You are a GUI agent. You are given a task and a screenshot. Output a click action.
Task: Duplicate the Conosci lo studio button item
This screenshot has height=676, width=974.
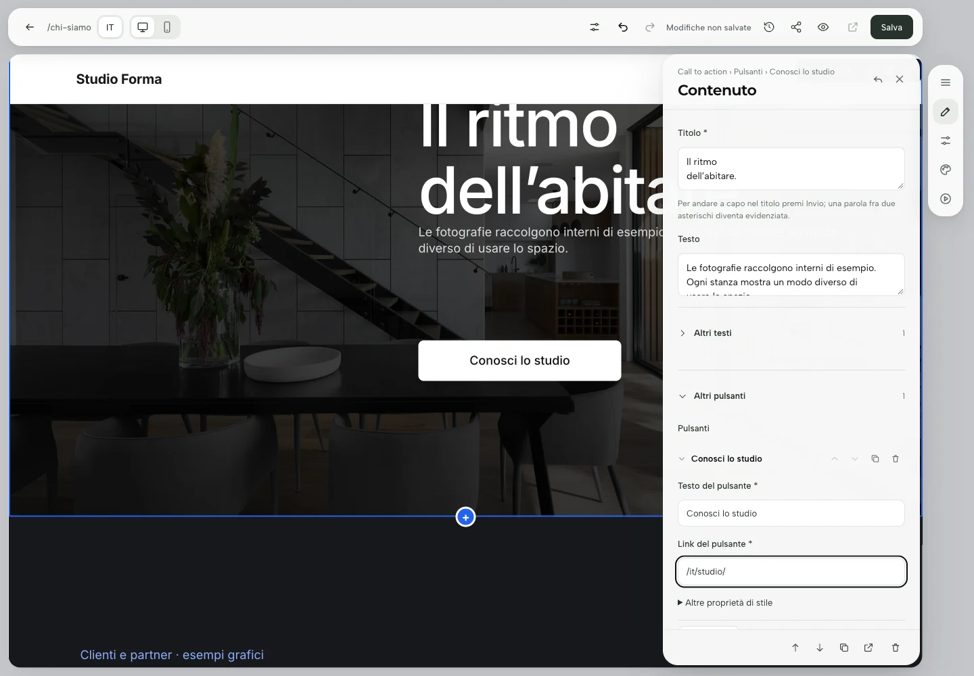click(x=875, y=458)
